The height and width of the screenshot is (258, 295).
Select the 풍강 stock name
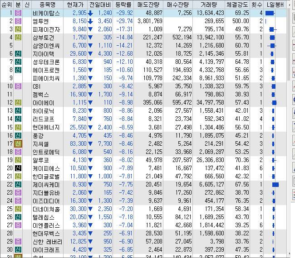[x=38, y=136]
